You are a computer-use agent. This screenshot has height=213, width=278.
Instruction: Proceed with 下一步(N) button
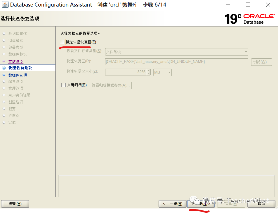[x=201, y=204]
